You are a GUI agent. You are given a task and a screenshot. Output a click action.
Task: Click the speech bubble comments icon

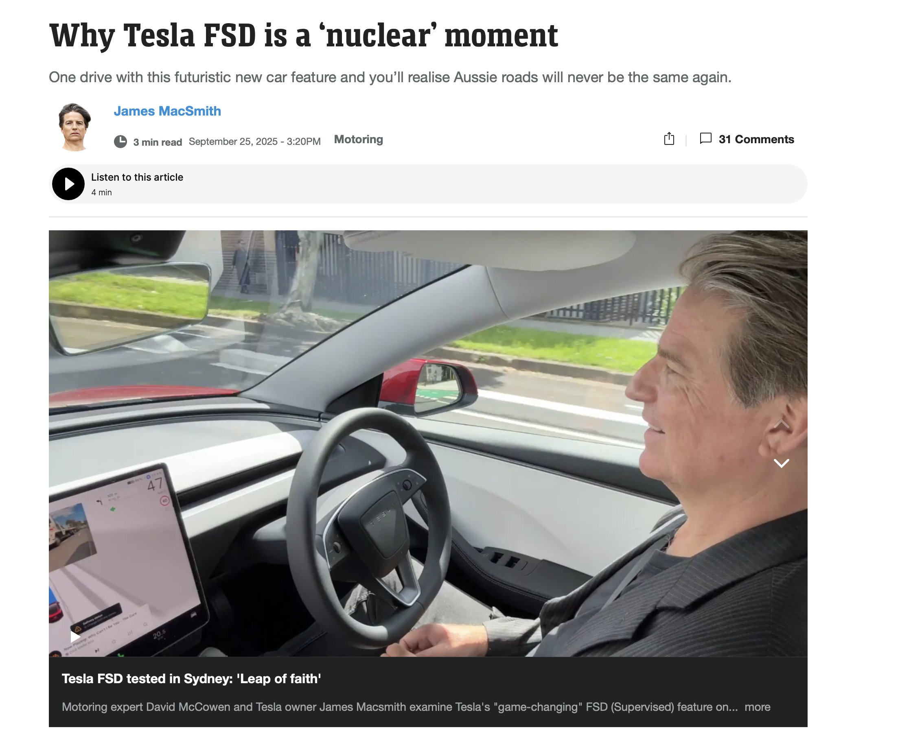point(705,139)
